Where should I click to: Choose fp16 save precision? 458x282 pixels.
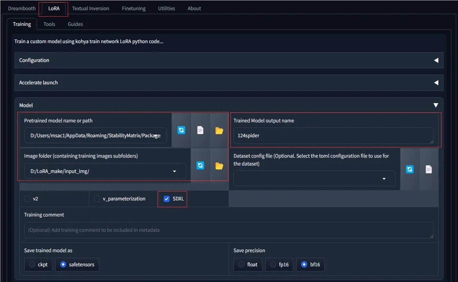(273, 265)
